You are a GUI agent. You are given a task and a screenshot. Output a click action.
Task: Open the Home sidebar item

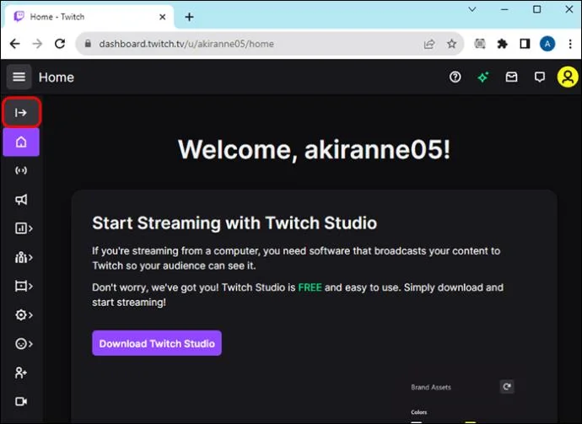click(x=21, y=142)
